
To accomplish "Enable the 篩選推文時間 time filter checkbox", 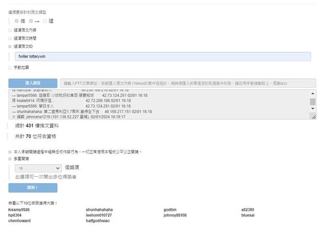I will pos(9,38).
